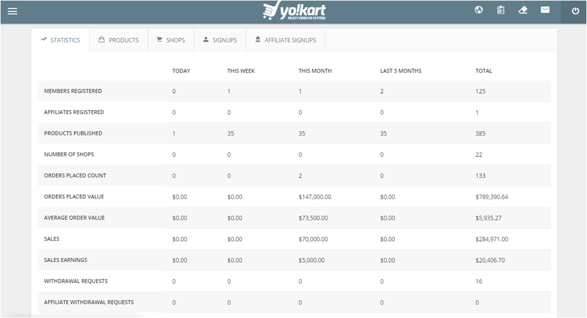
Task: Open the envelope messages icon
Action: 545,10
